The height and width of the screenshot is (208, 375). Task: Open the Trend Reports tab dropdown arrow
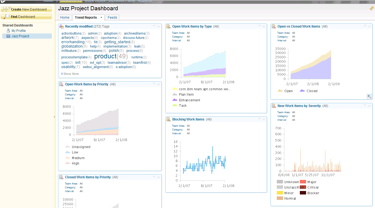101,17
